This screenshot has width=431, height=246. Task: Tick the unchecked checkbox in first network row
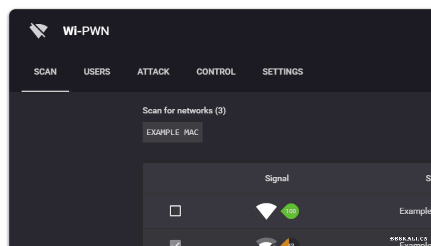click(x=175, y=211)
